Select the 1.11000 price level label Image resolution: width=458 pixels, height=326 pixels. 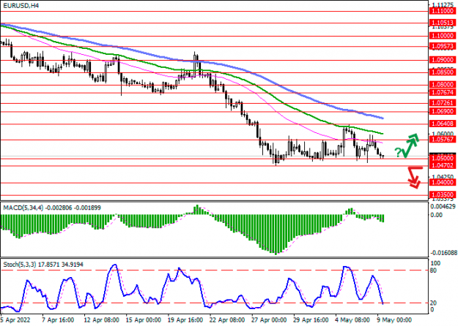(442, 11)
